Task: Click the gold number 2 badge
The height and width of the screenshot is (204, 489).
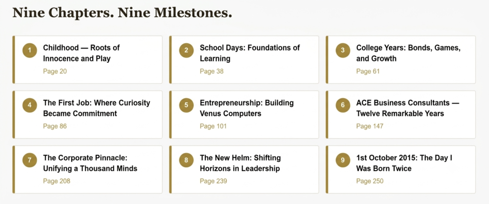Action: [x=186, y=50]
